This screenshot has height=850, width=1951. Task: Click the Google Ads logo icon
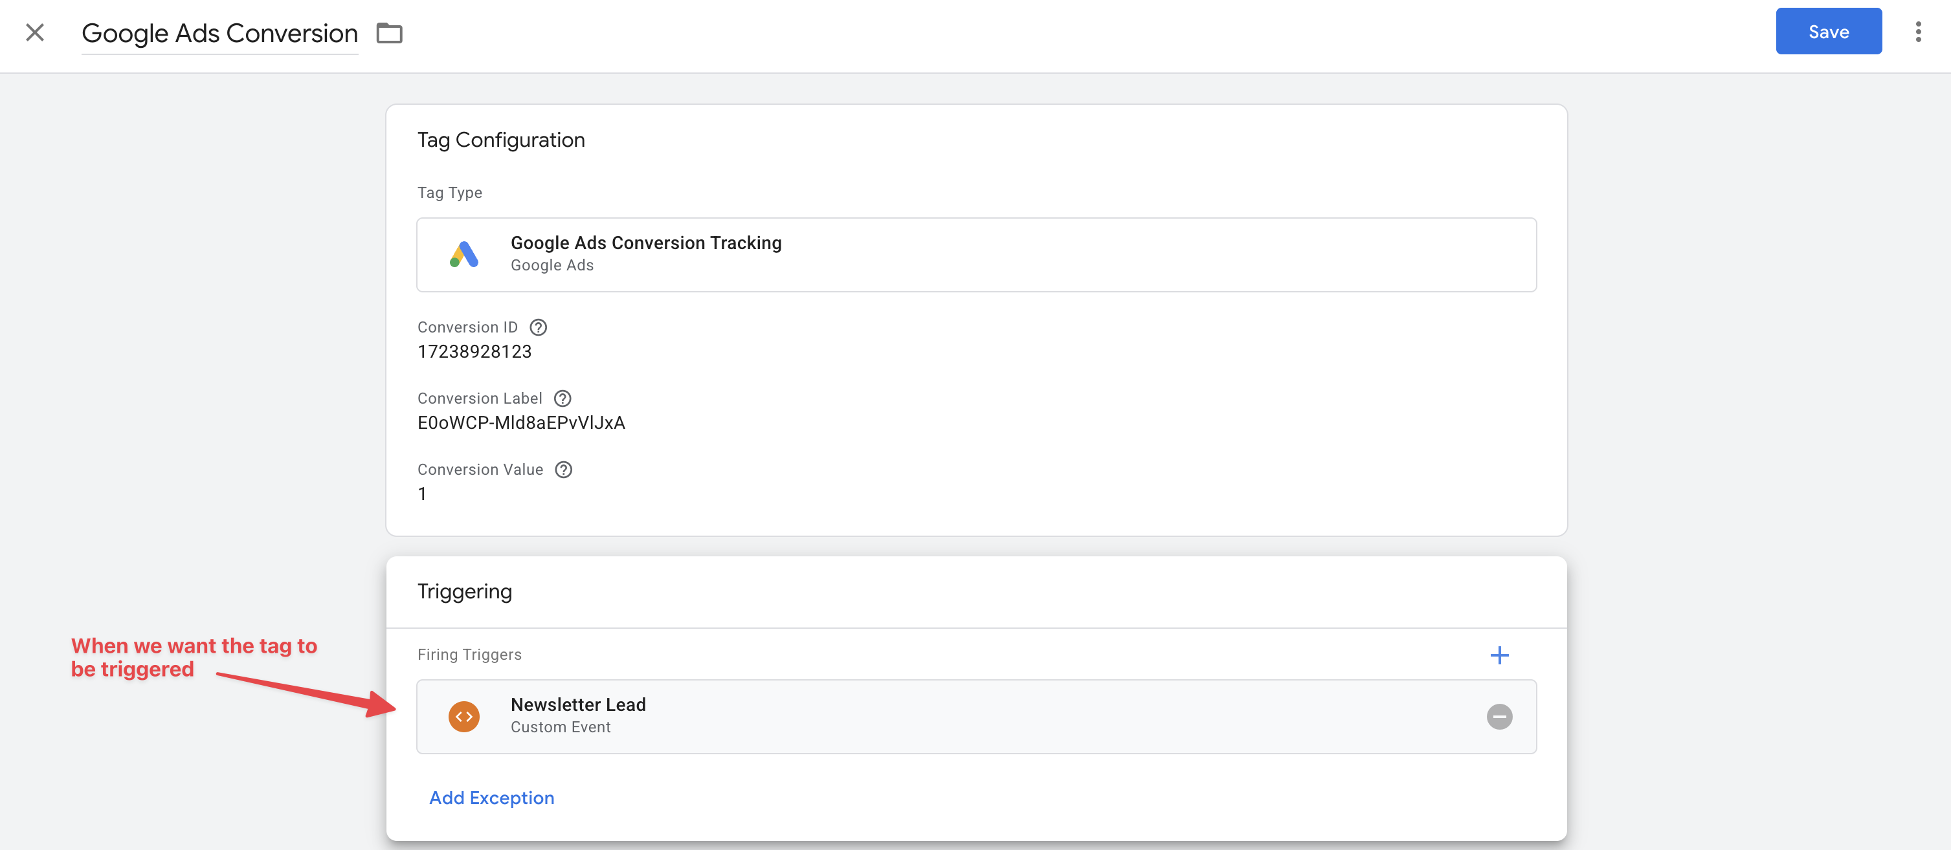tap(464, 255)
